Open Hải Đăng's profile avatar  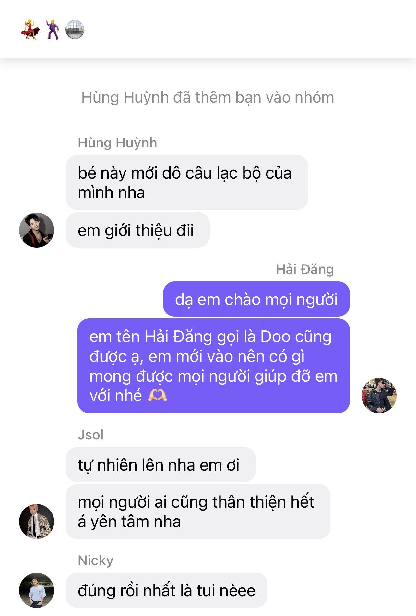pyautogui.click(x=379, y=395)
